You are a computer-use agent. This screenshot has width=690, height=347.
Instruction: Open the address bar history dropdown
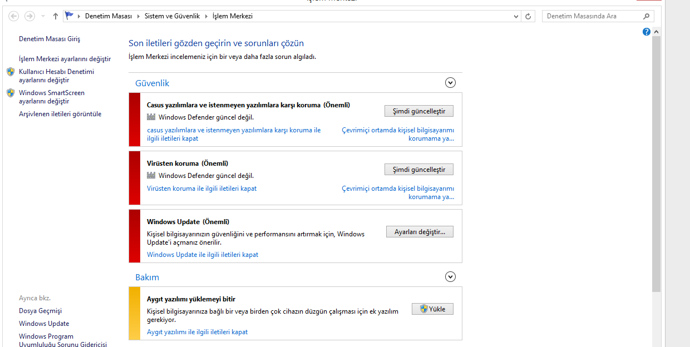click(x=516, y=16)
